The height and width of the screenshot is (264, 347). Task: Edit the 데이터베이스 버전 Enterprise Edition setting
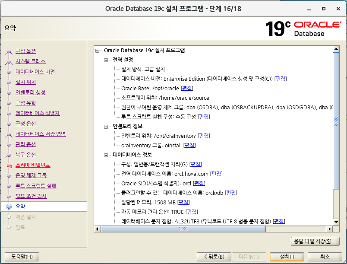[x=281, y=79]
